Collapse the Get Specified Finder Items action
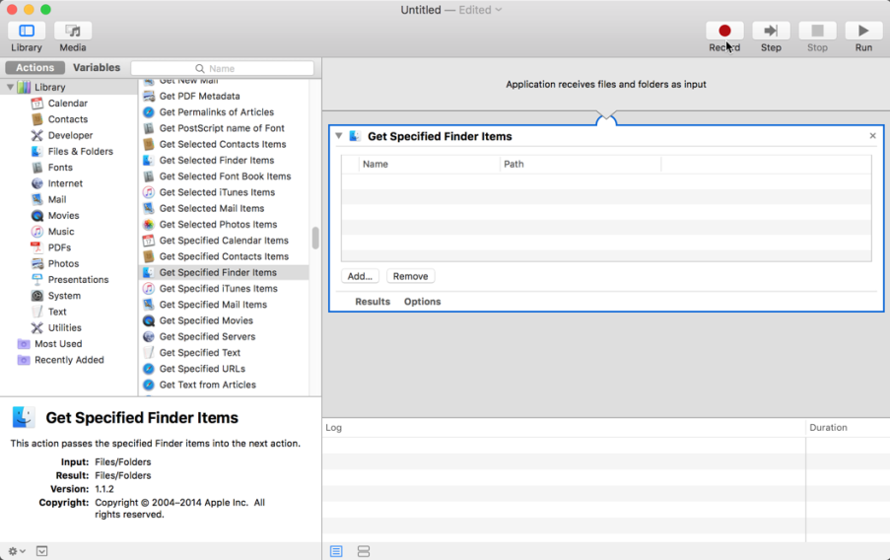Screen dimensions: 890x560 click(339, 136)
